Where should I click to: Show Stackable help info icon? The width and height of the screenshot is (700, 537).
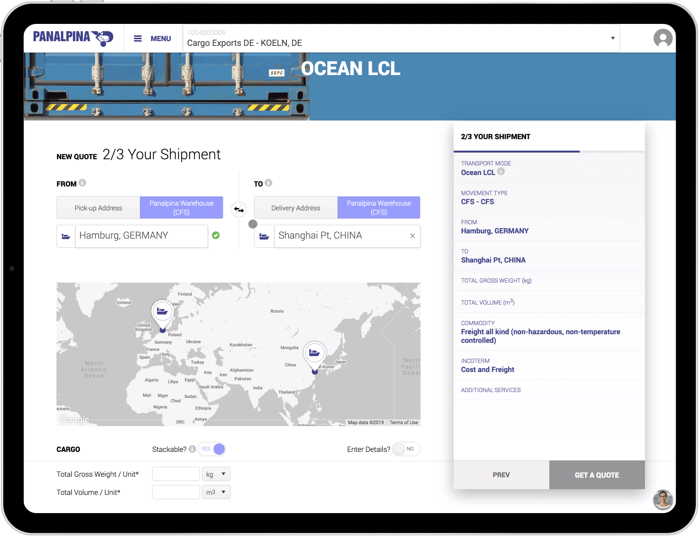(192, 449)
